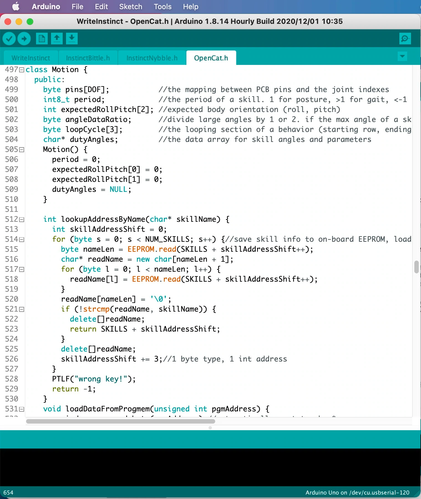Click 'readName[l] = EEPROM.read' line 518
The width and height of the screenshot is (421, 499).
(194, 279)
